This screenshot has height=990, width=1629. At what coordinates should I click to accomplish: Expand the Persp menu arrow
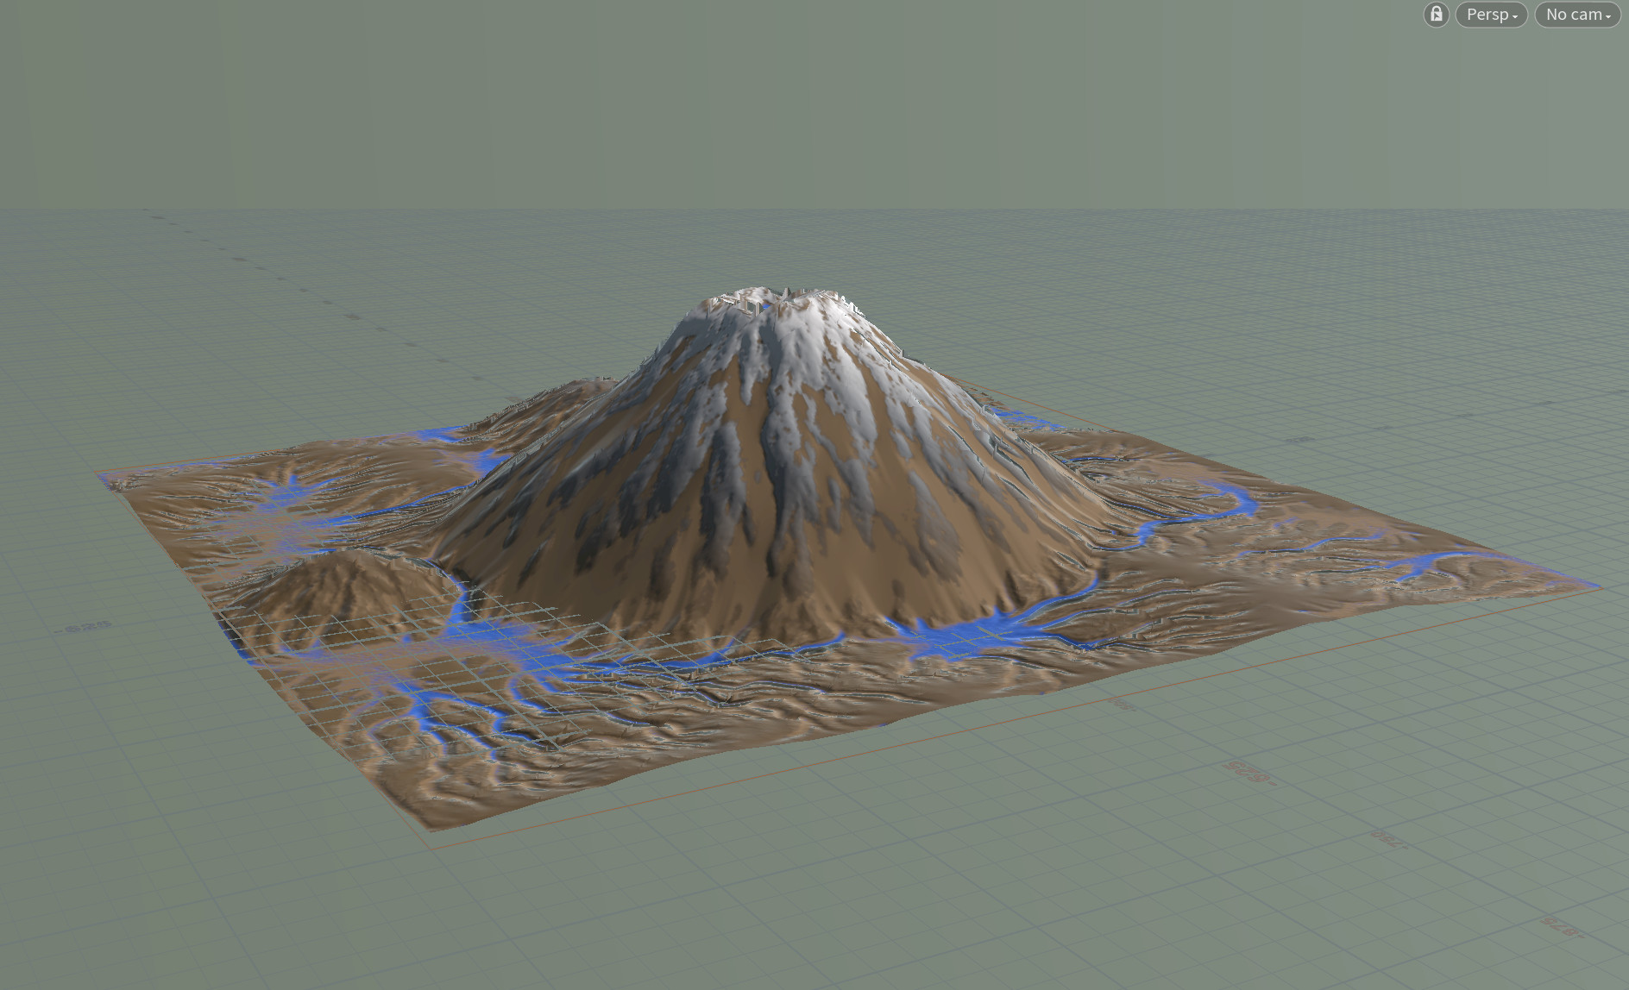pos(1516,16)
